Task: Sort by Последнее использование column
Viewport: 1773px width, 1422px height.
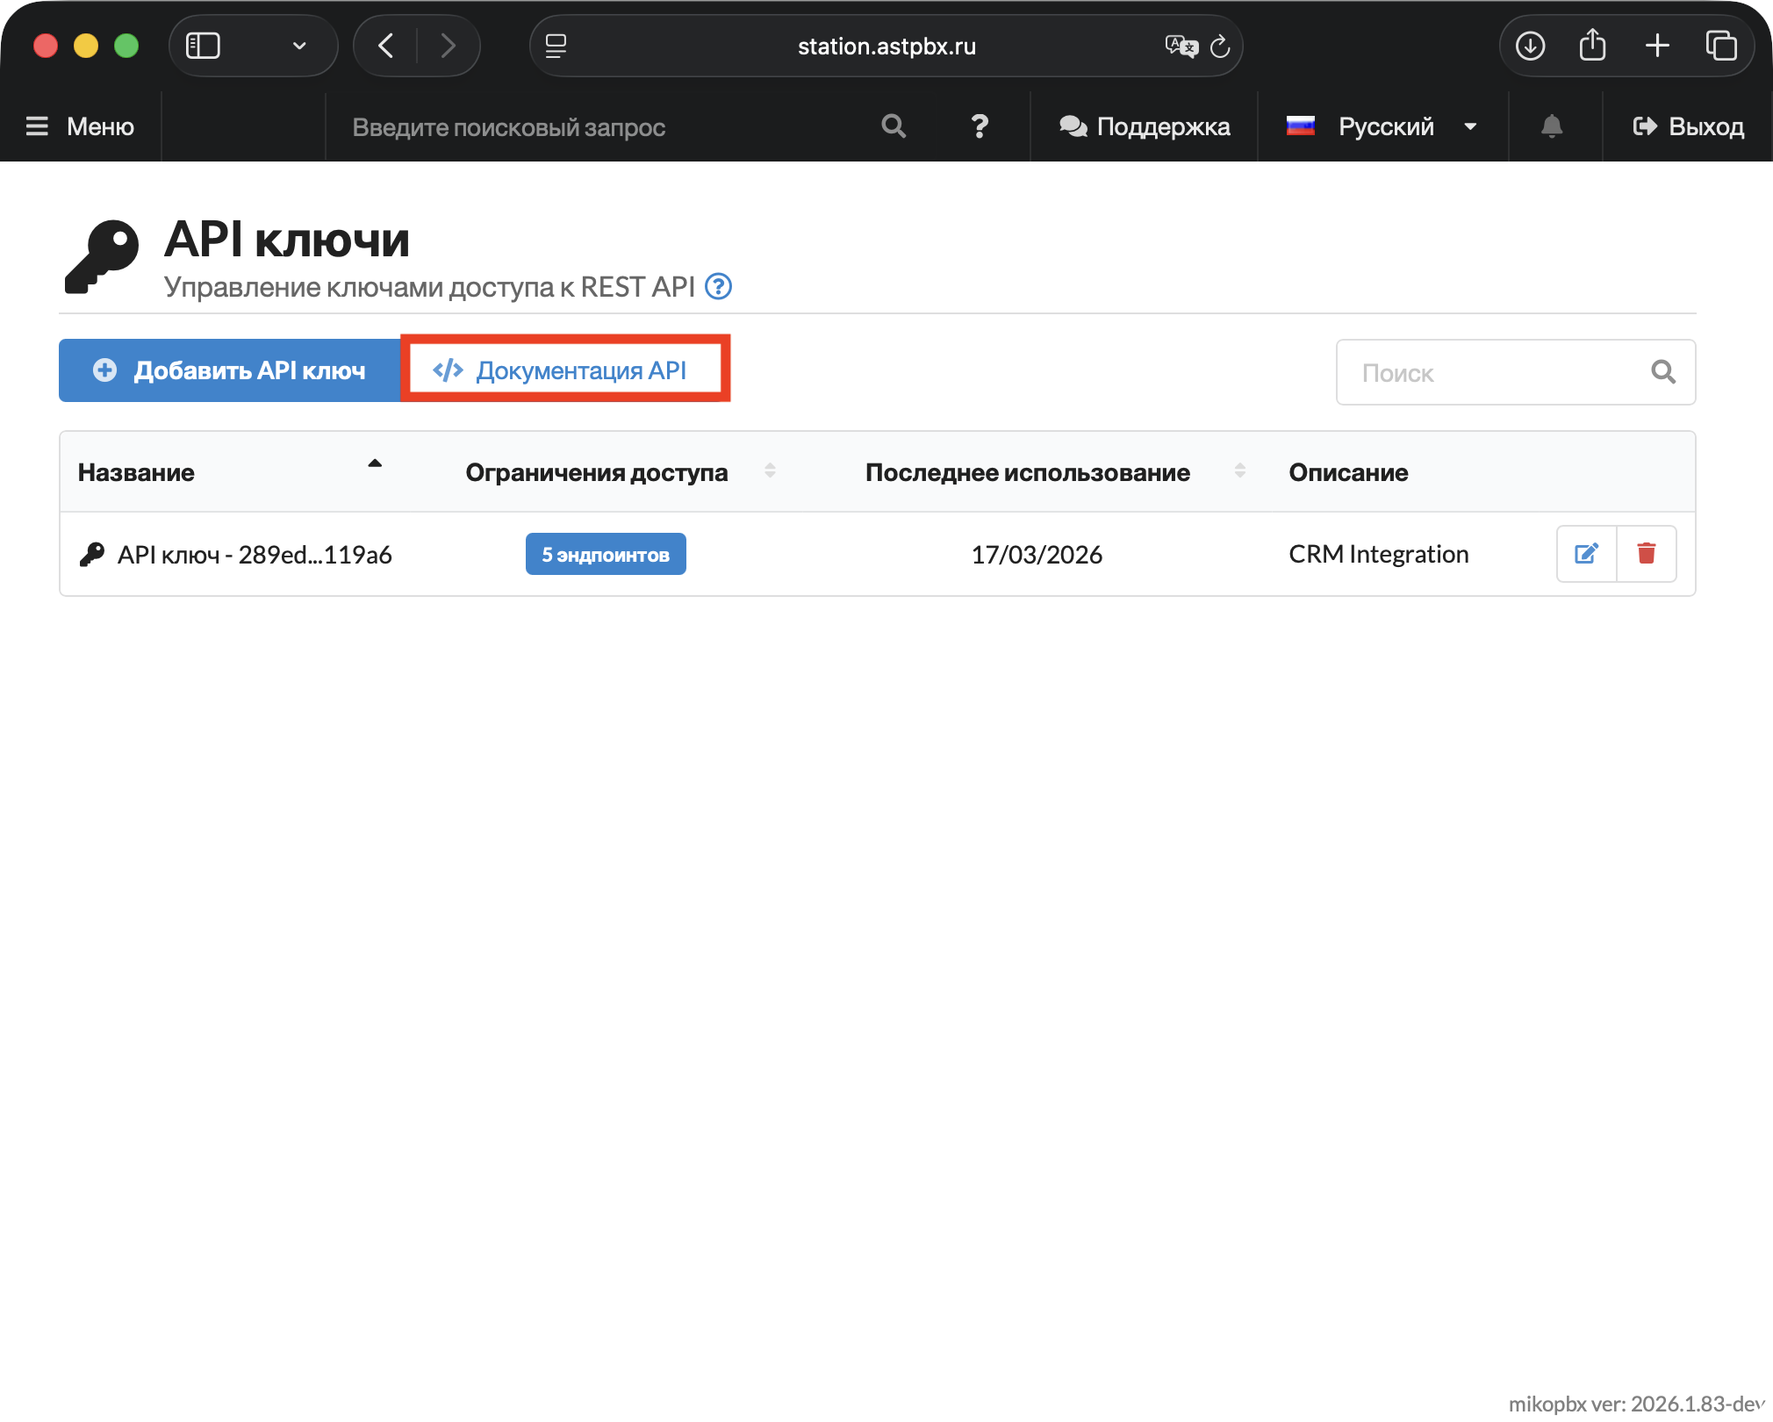Action: click(1028, 472)
